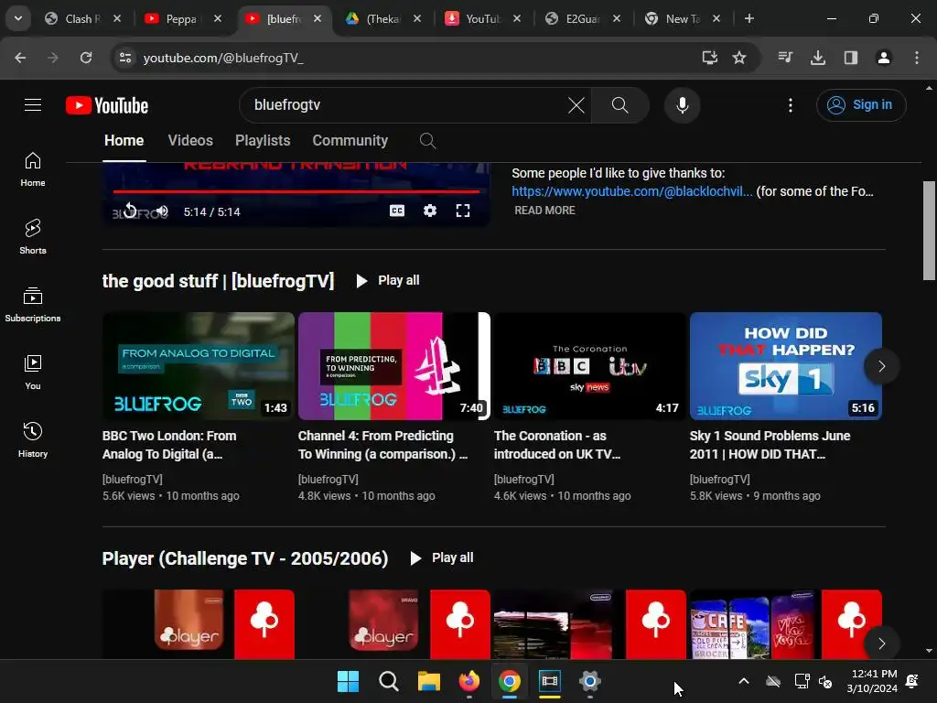This screenshot has height=703, width=937.
Task: Open Subscriptions in the left sidebar
Action: pyautogui.click(x=33, y=304)
